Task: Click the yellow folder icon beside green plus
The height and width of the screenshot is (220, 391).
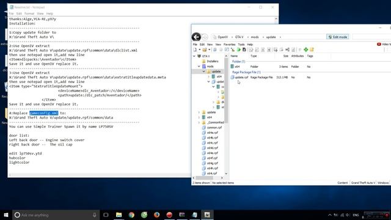Action: point(312,50)
